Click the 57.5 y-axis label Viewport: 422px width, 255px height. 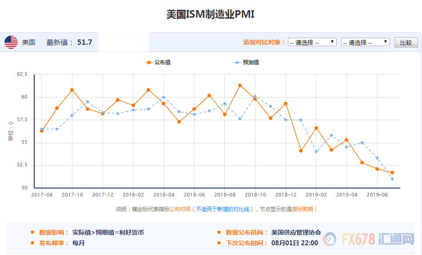point(22,119)
